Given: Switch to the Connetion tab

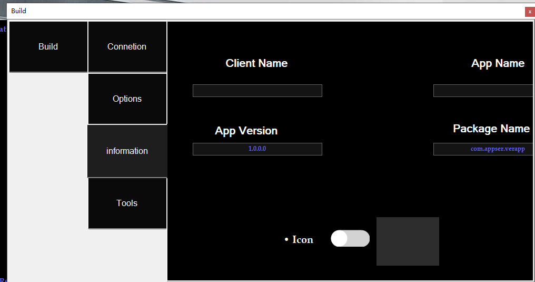Looking at the screenshot, I should pyautogui.click(x=127, y=47).
